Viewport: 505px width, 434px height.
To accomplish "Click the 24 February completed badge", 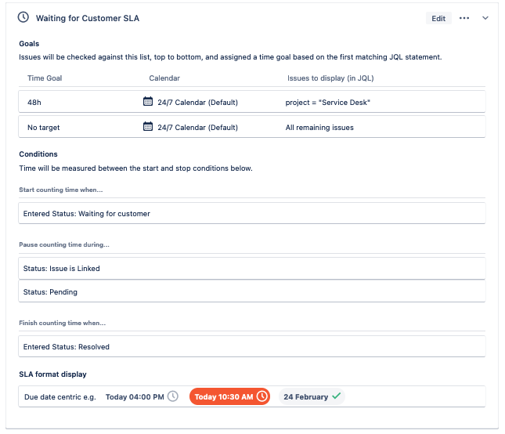I will tap(312, 396).
